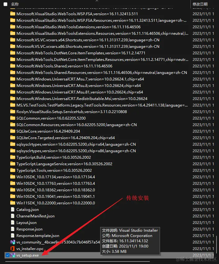The width and height of the screenshot is (219, 264).
Task: Select the vs_setup.exe file name
Action: [28, 255]
